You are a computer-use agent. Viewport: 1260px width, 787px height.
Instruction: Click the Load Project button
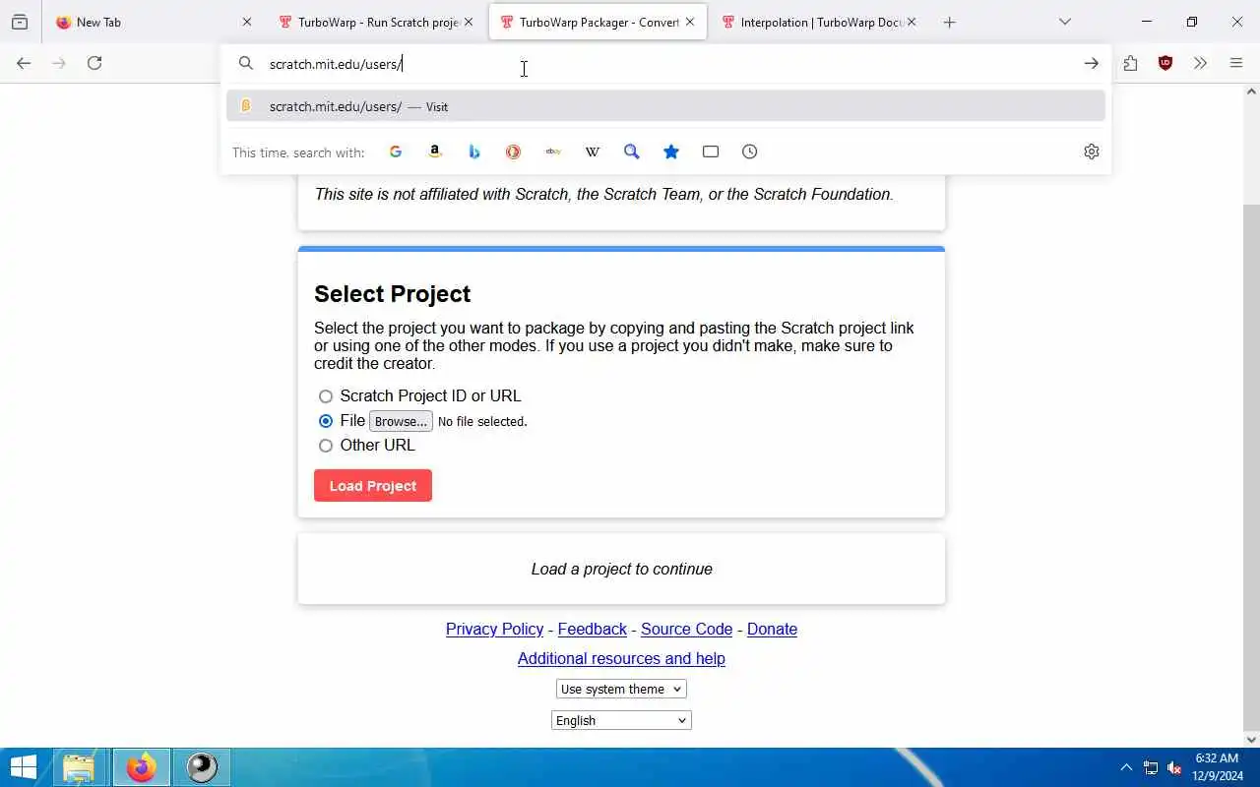coord(373,486)
